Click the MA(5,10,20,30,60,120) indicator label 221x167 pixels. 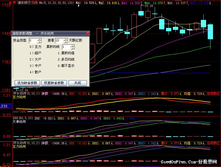(x=57, y=2)
